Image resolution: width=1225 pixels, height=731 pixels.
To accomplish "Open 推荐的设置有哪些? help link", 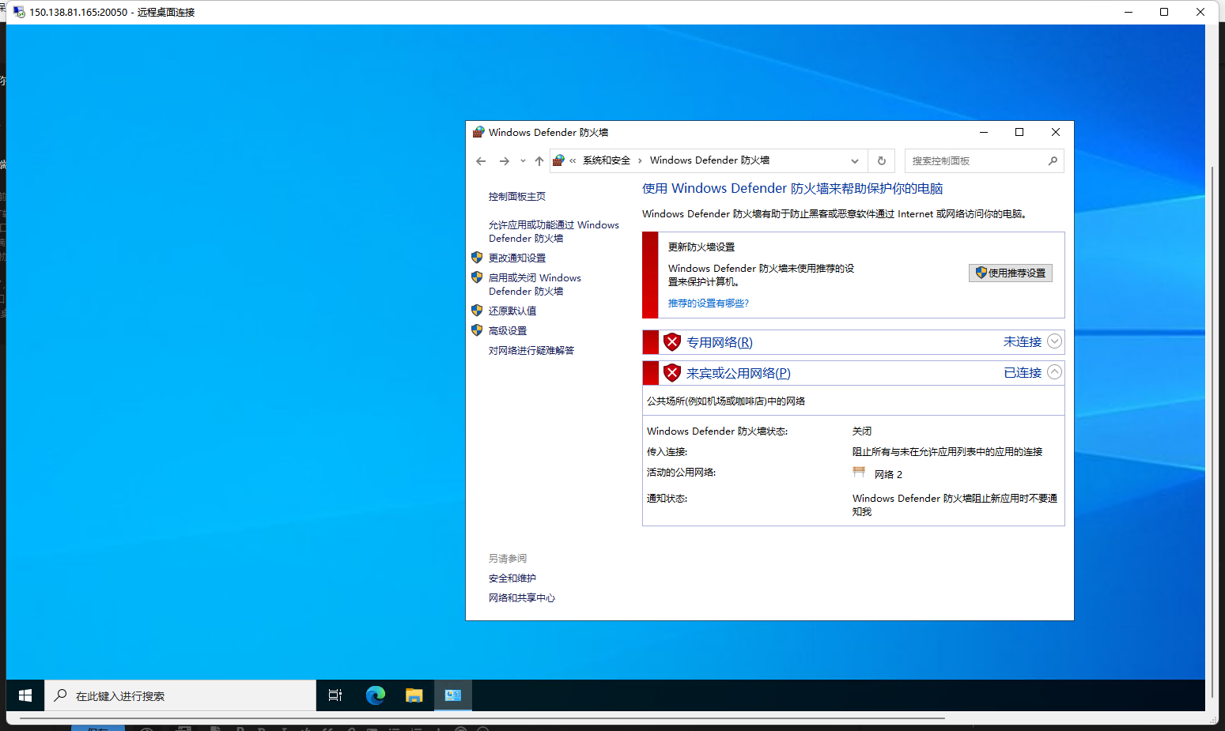I will pos(709,303).
